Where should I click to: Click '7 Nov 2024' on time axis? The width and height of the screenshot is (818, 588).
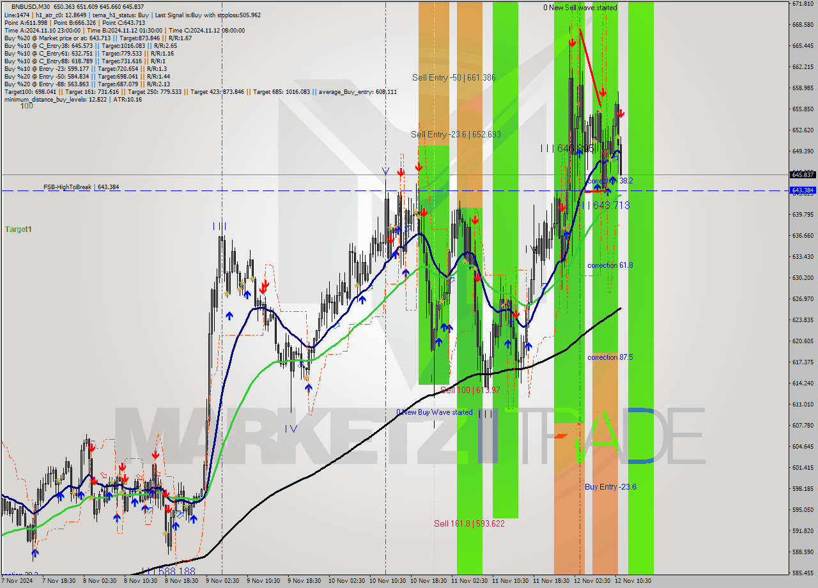point(17,582)
